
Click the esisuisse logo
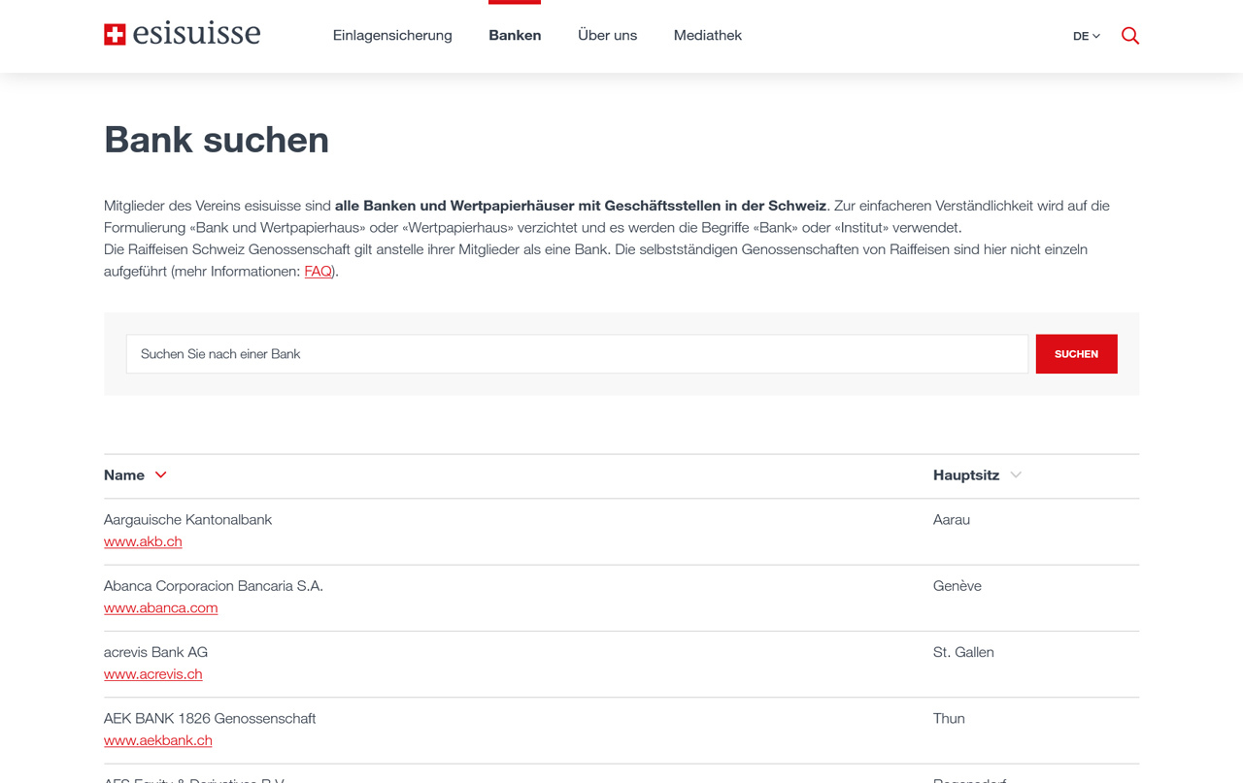182,35
